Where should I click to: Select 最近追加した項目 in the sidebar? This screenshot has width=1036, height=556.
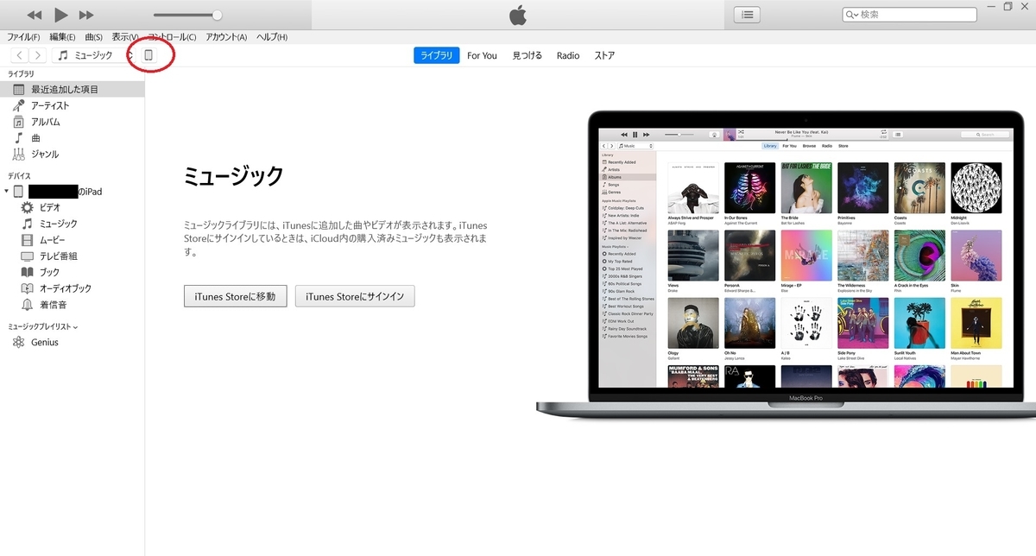73,89
